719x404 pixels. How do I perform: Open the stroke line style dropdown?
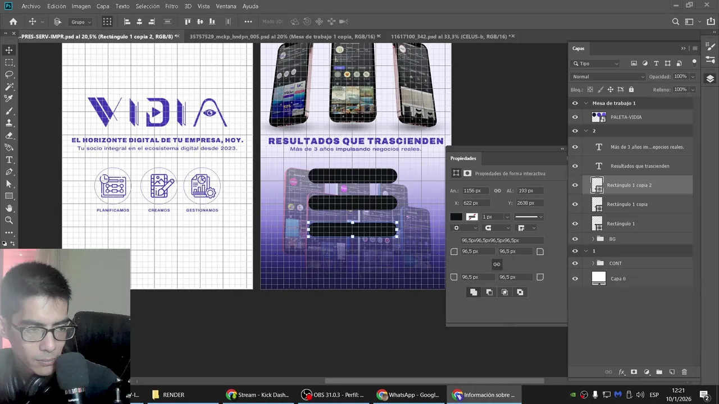529,217
